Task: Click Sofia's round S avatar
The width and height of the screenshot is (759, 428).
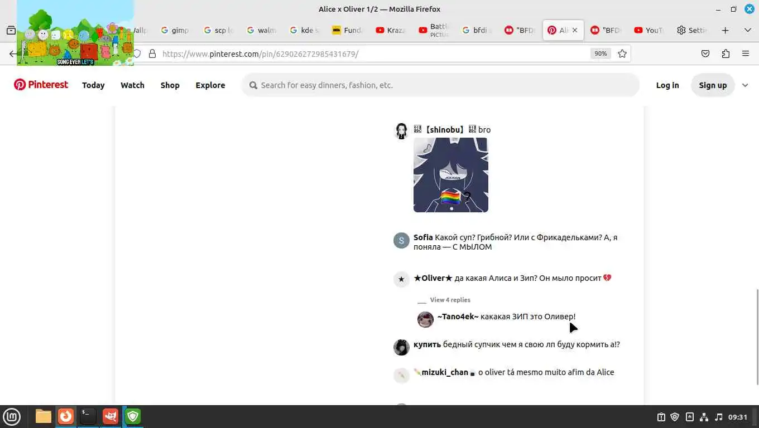Action: click(x=401, y=240)
